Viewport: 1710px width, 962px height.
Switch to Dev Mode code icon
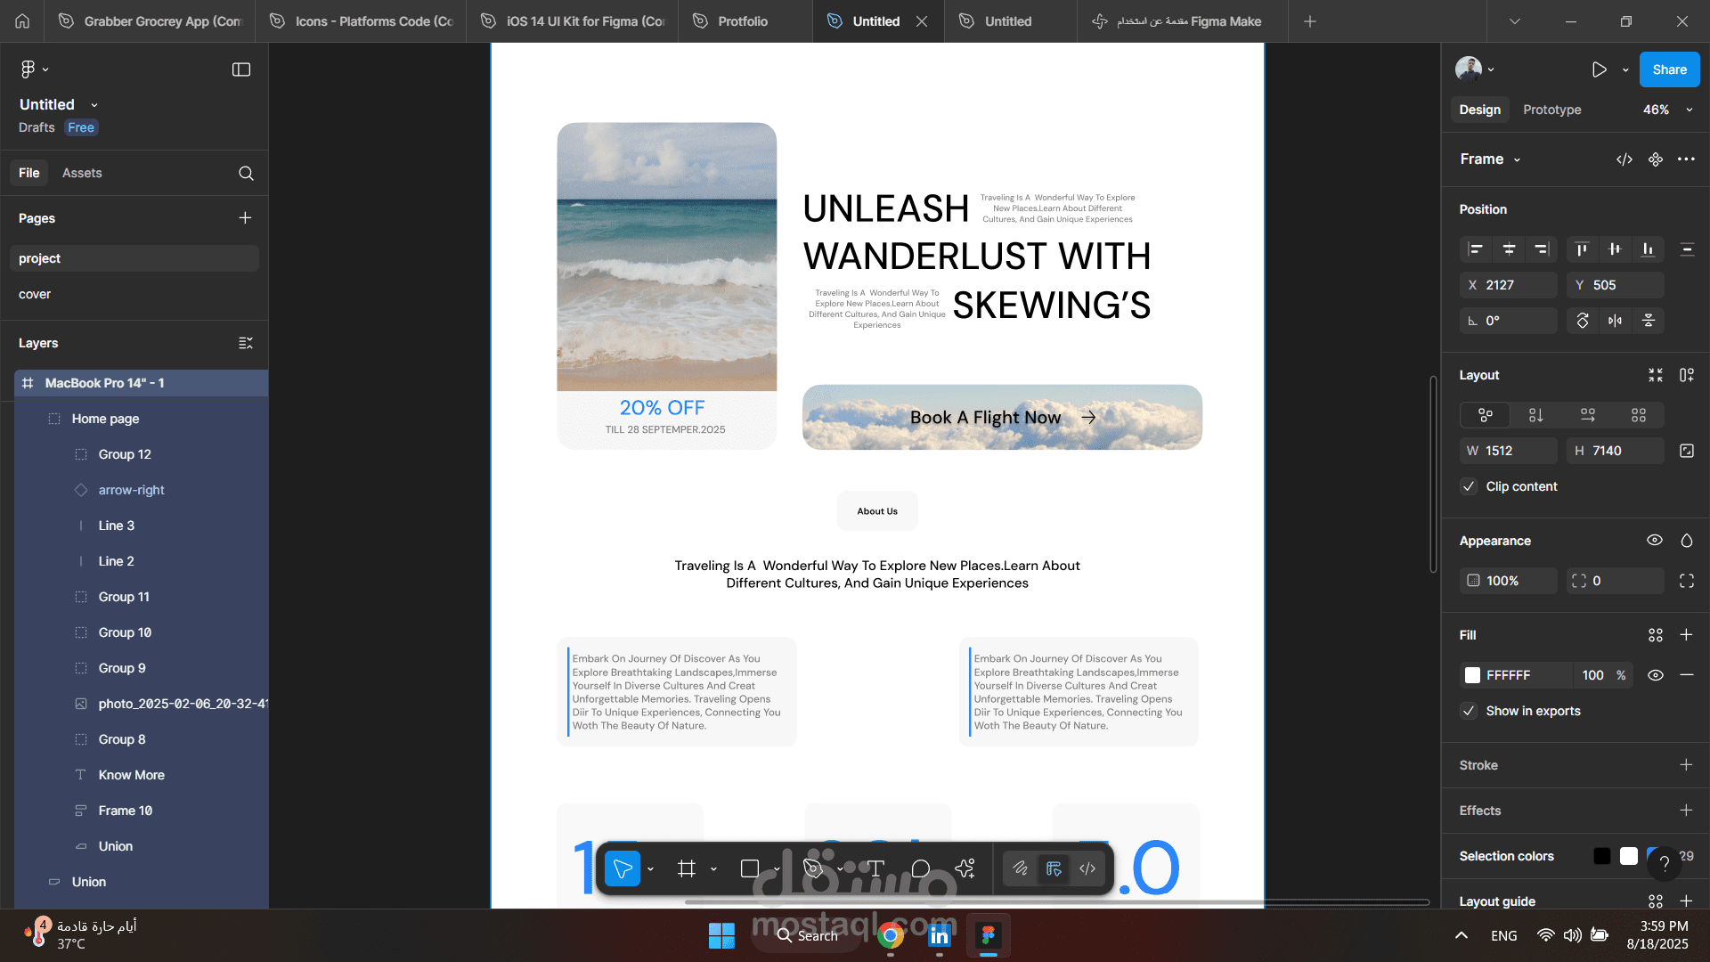(1087, 868)
